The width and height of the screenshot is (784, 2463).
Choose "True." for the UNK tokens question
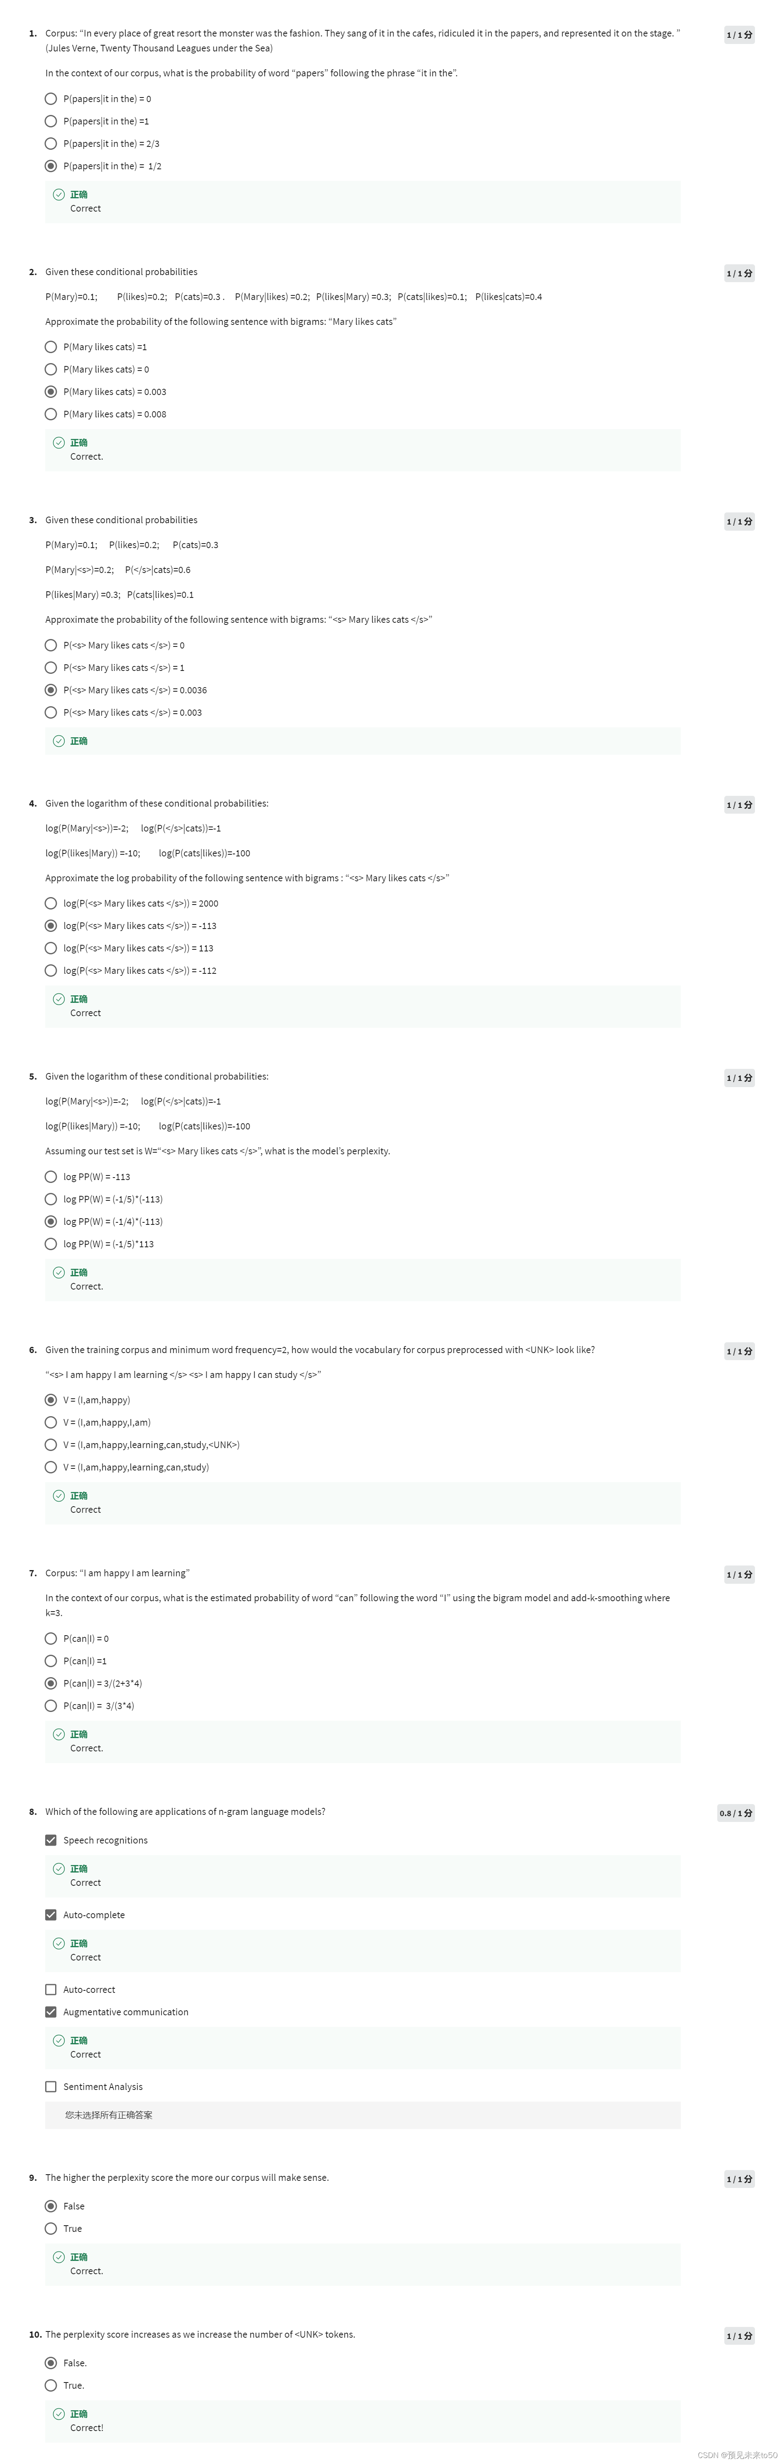pos(51,2385)
